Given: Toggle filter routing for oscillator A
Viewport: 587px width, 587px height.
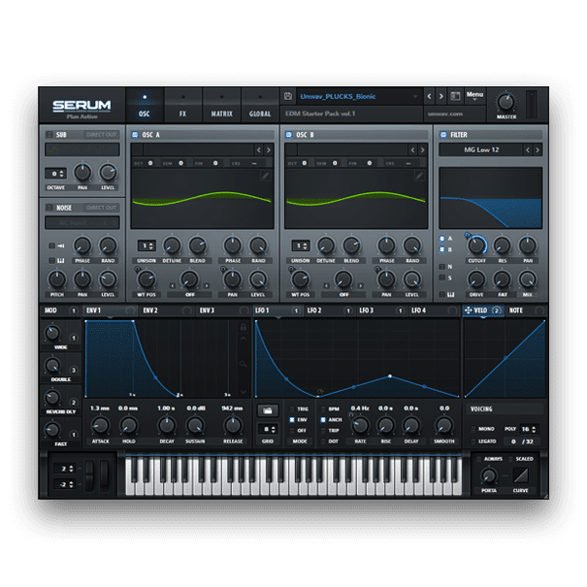Looking at the screenshot, I should (x=442, y=239).
